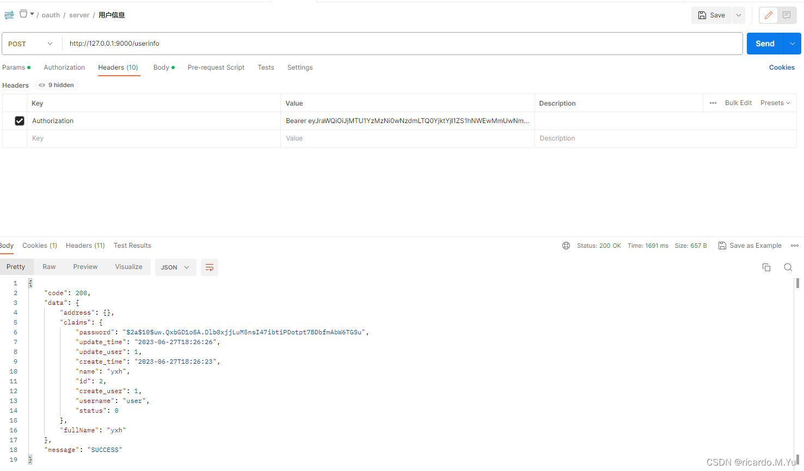804x471 pixels.
Task: Switch to the Params tab
Action: [x=16, y=68]
